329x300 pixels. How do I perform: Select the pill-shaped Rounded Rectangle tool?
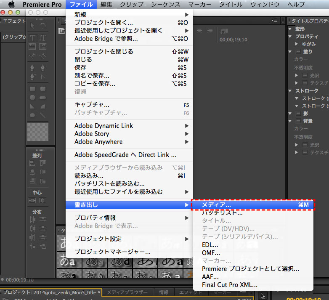42,98
